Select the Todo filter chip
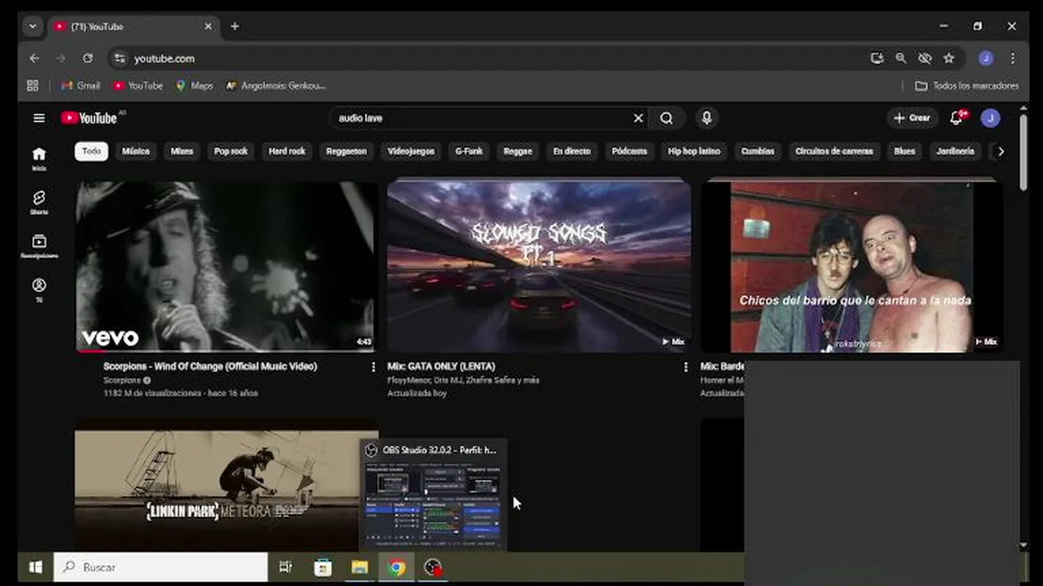 [91, 151]
